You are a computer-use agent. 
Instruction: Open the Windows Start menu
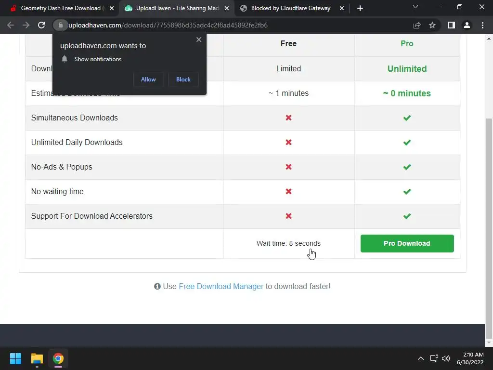(x=15, y=358)
